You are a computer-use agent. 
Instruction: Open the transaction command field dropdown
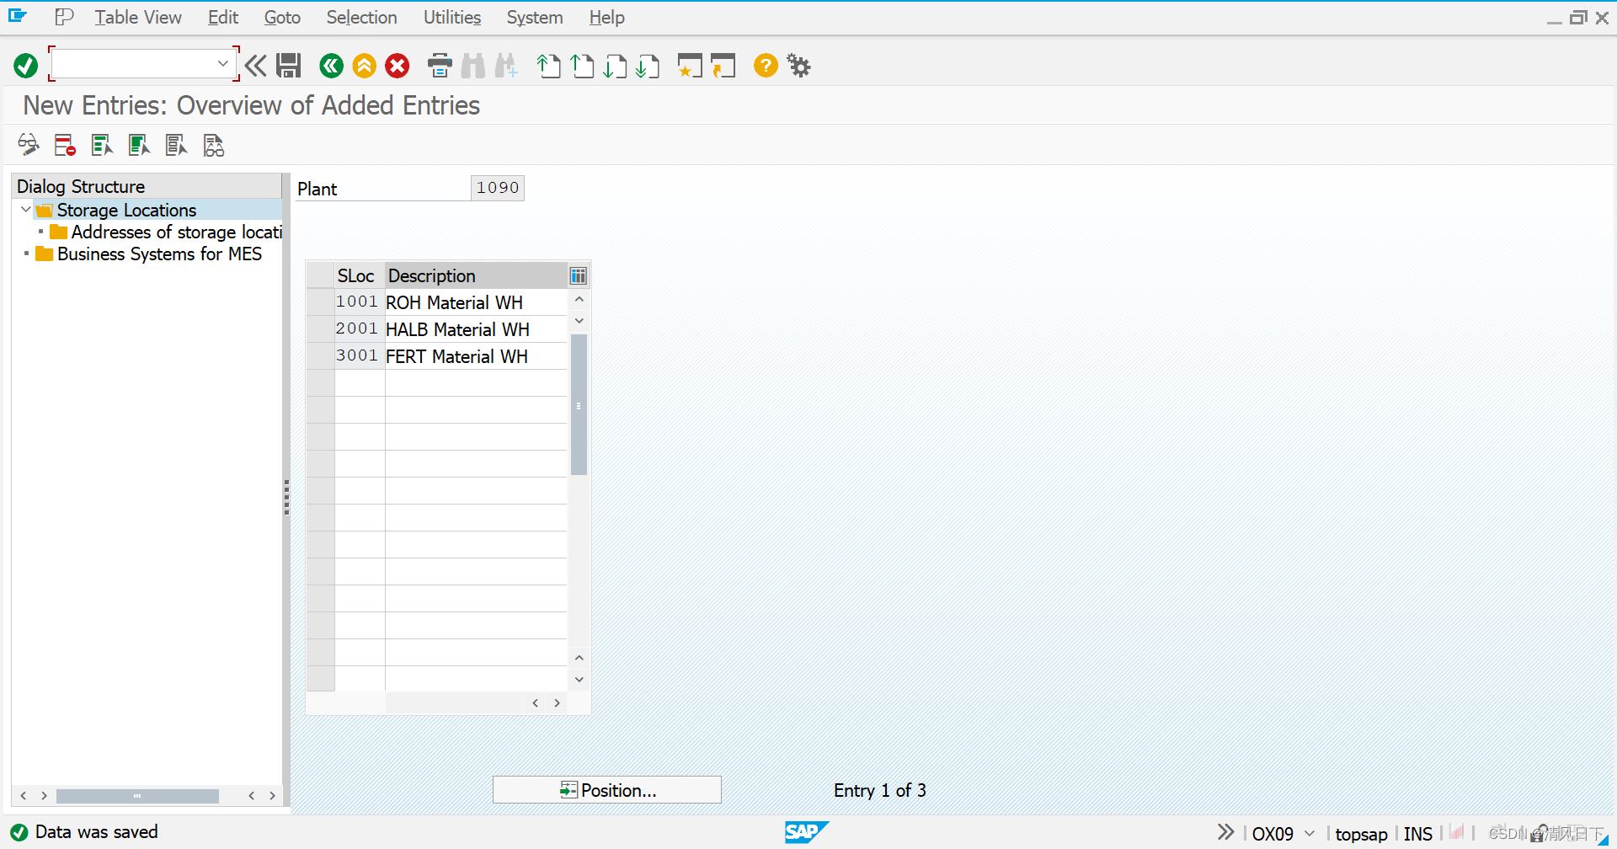tap(223, 64)
